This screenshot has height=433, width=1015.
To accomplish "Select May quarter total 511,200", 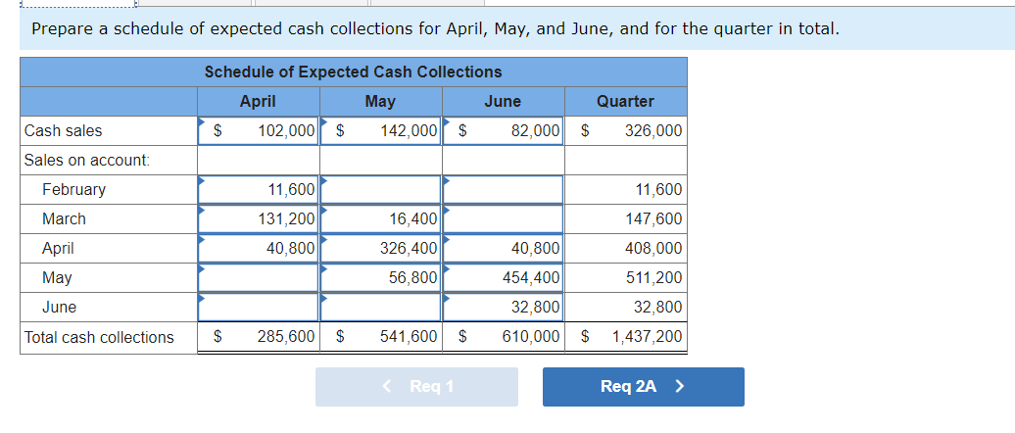I will pos(626,277).
